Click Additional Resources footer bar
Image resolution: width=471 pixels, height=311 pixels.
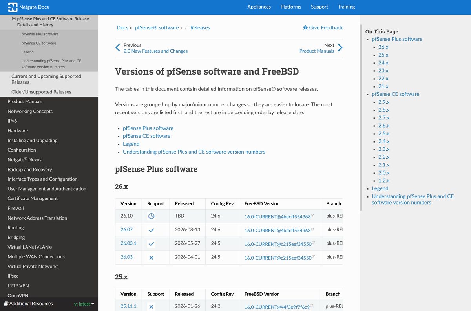[49, 304]
